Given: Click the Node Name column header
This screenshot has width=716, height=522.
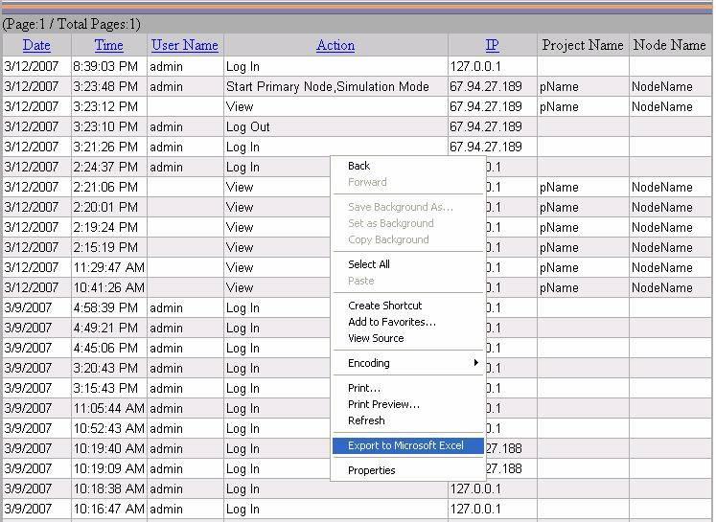Looking at the screenshot, I should point(669,45).
